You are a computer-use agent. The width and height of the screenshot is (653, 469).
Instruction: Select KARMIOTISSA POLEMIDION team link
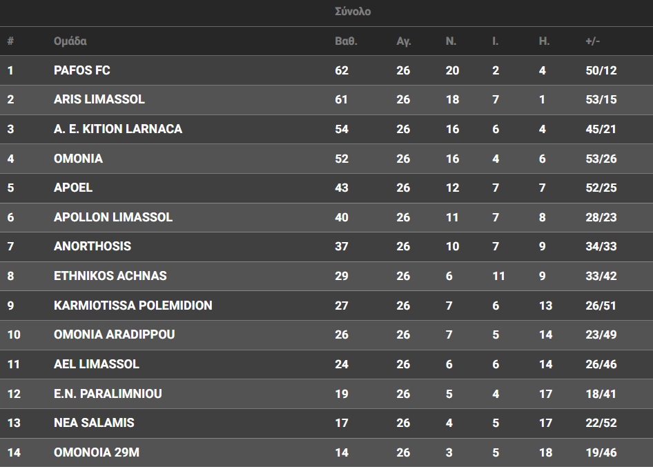pyautogui.click(x=133, y=306)
